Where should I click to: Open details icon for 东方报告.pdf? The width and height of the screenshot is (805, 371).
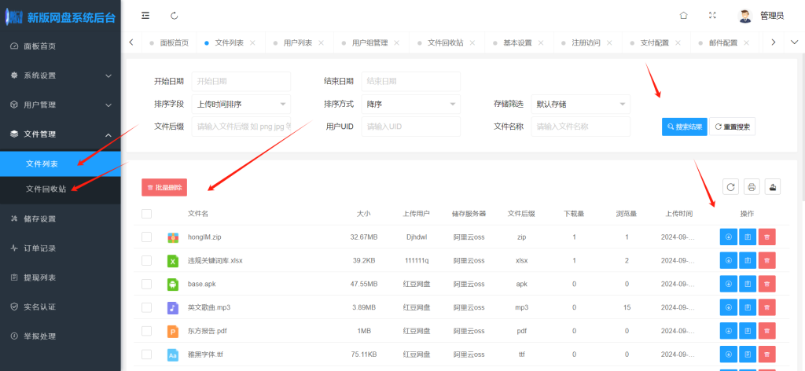[748, 331]
